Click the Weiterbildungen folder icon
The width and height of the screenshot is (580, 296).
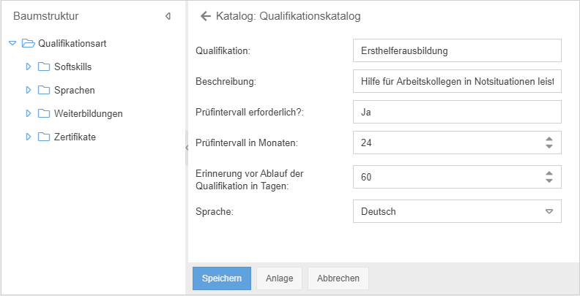pyautogui.click(x=44, y=113)
